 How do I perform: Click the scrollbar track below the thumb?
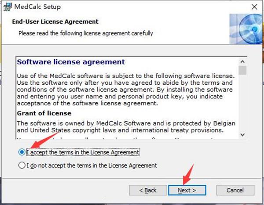tap(242, 103)
